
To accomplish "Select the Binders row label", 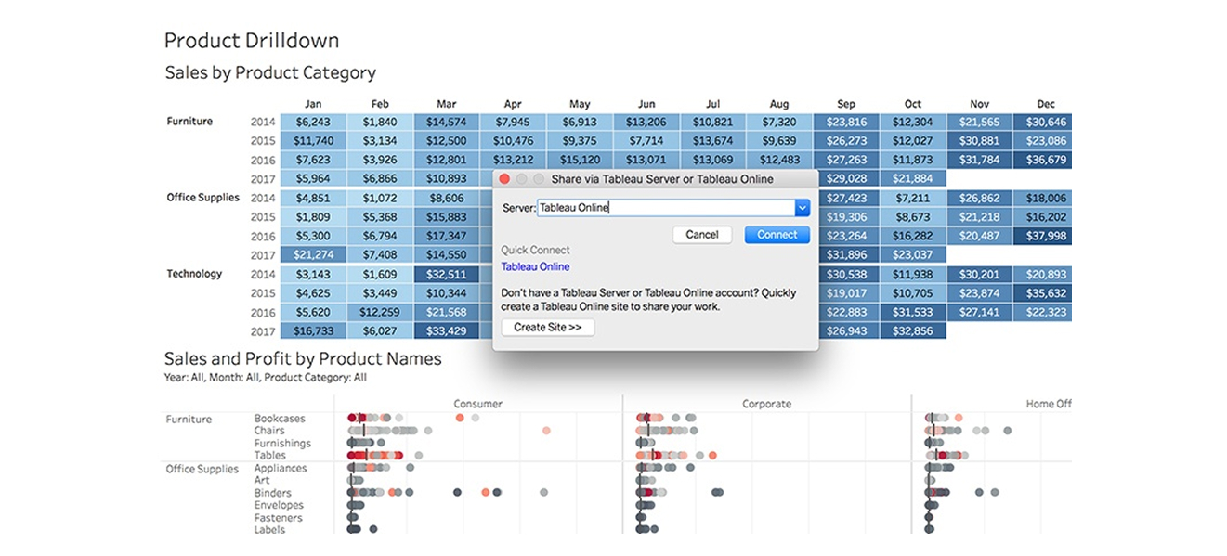I will pyautogui.click(x=272, y=493).
